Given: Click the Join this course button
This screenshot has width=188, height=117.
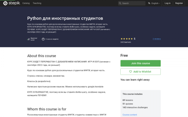Looking at the screenshot, I should point(140,63).
